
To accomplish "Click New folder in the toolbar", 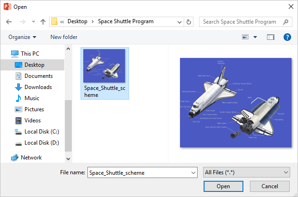I will (x=64, y=37).
